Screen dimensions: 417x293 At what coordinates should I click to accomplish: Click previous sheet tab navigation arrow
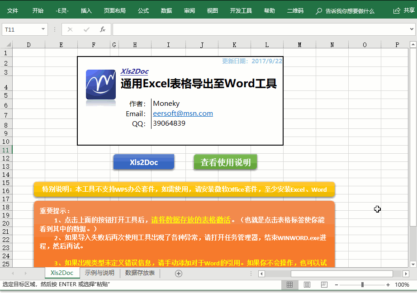pyautogui.click(x=13, y=273)
